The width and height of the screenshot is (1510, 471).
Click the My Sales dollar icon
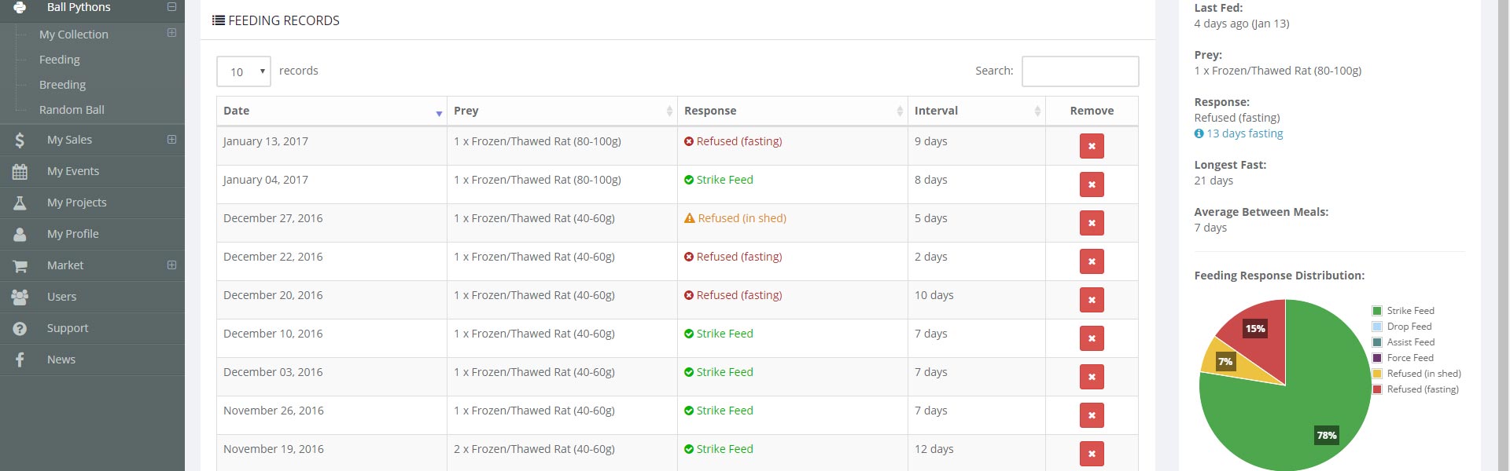[x=20, y=140]
